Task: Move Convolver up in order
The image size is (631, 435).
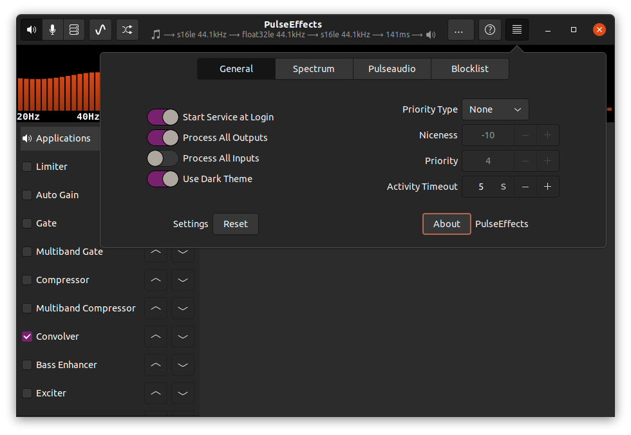Action: point(156,337)
